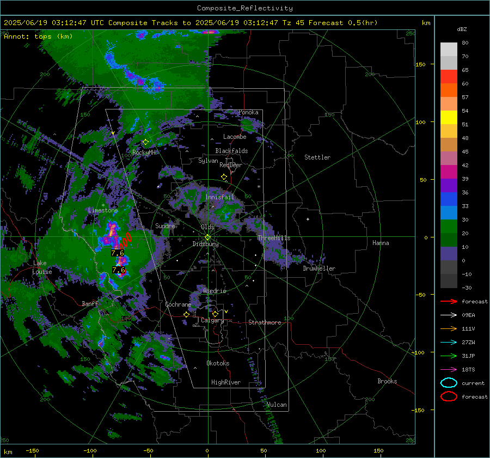Click the 'Forecast 0.5(hr)' header text
Image resolution: width=490 pixels, height=458 pixels.
tap(343, 23)
